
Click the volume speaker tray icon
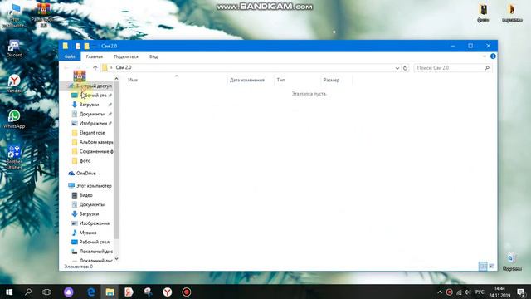(x=468, y=292)
